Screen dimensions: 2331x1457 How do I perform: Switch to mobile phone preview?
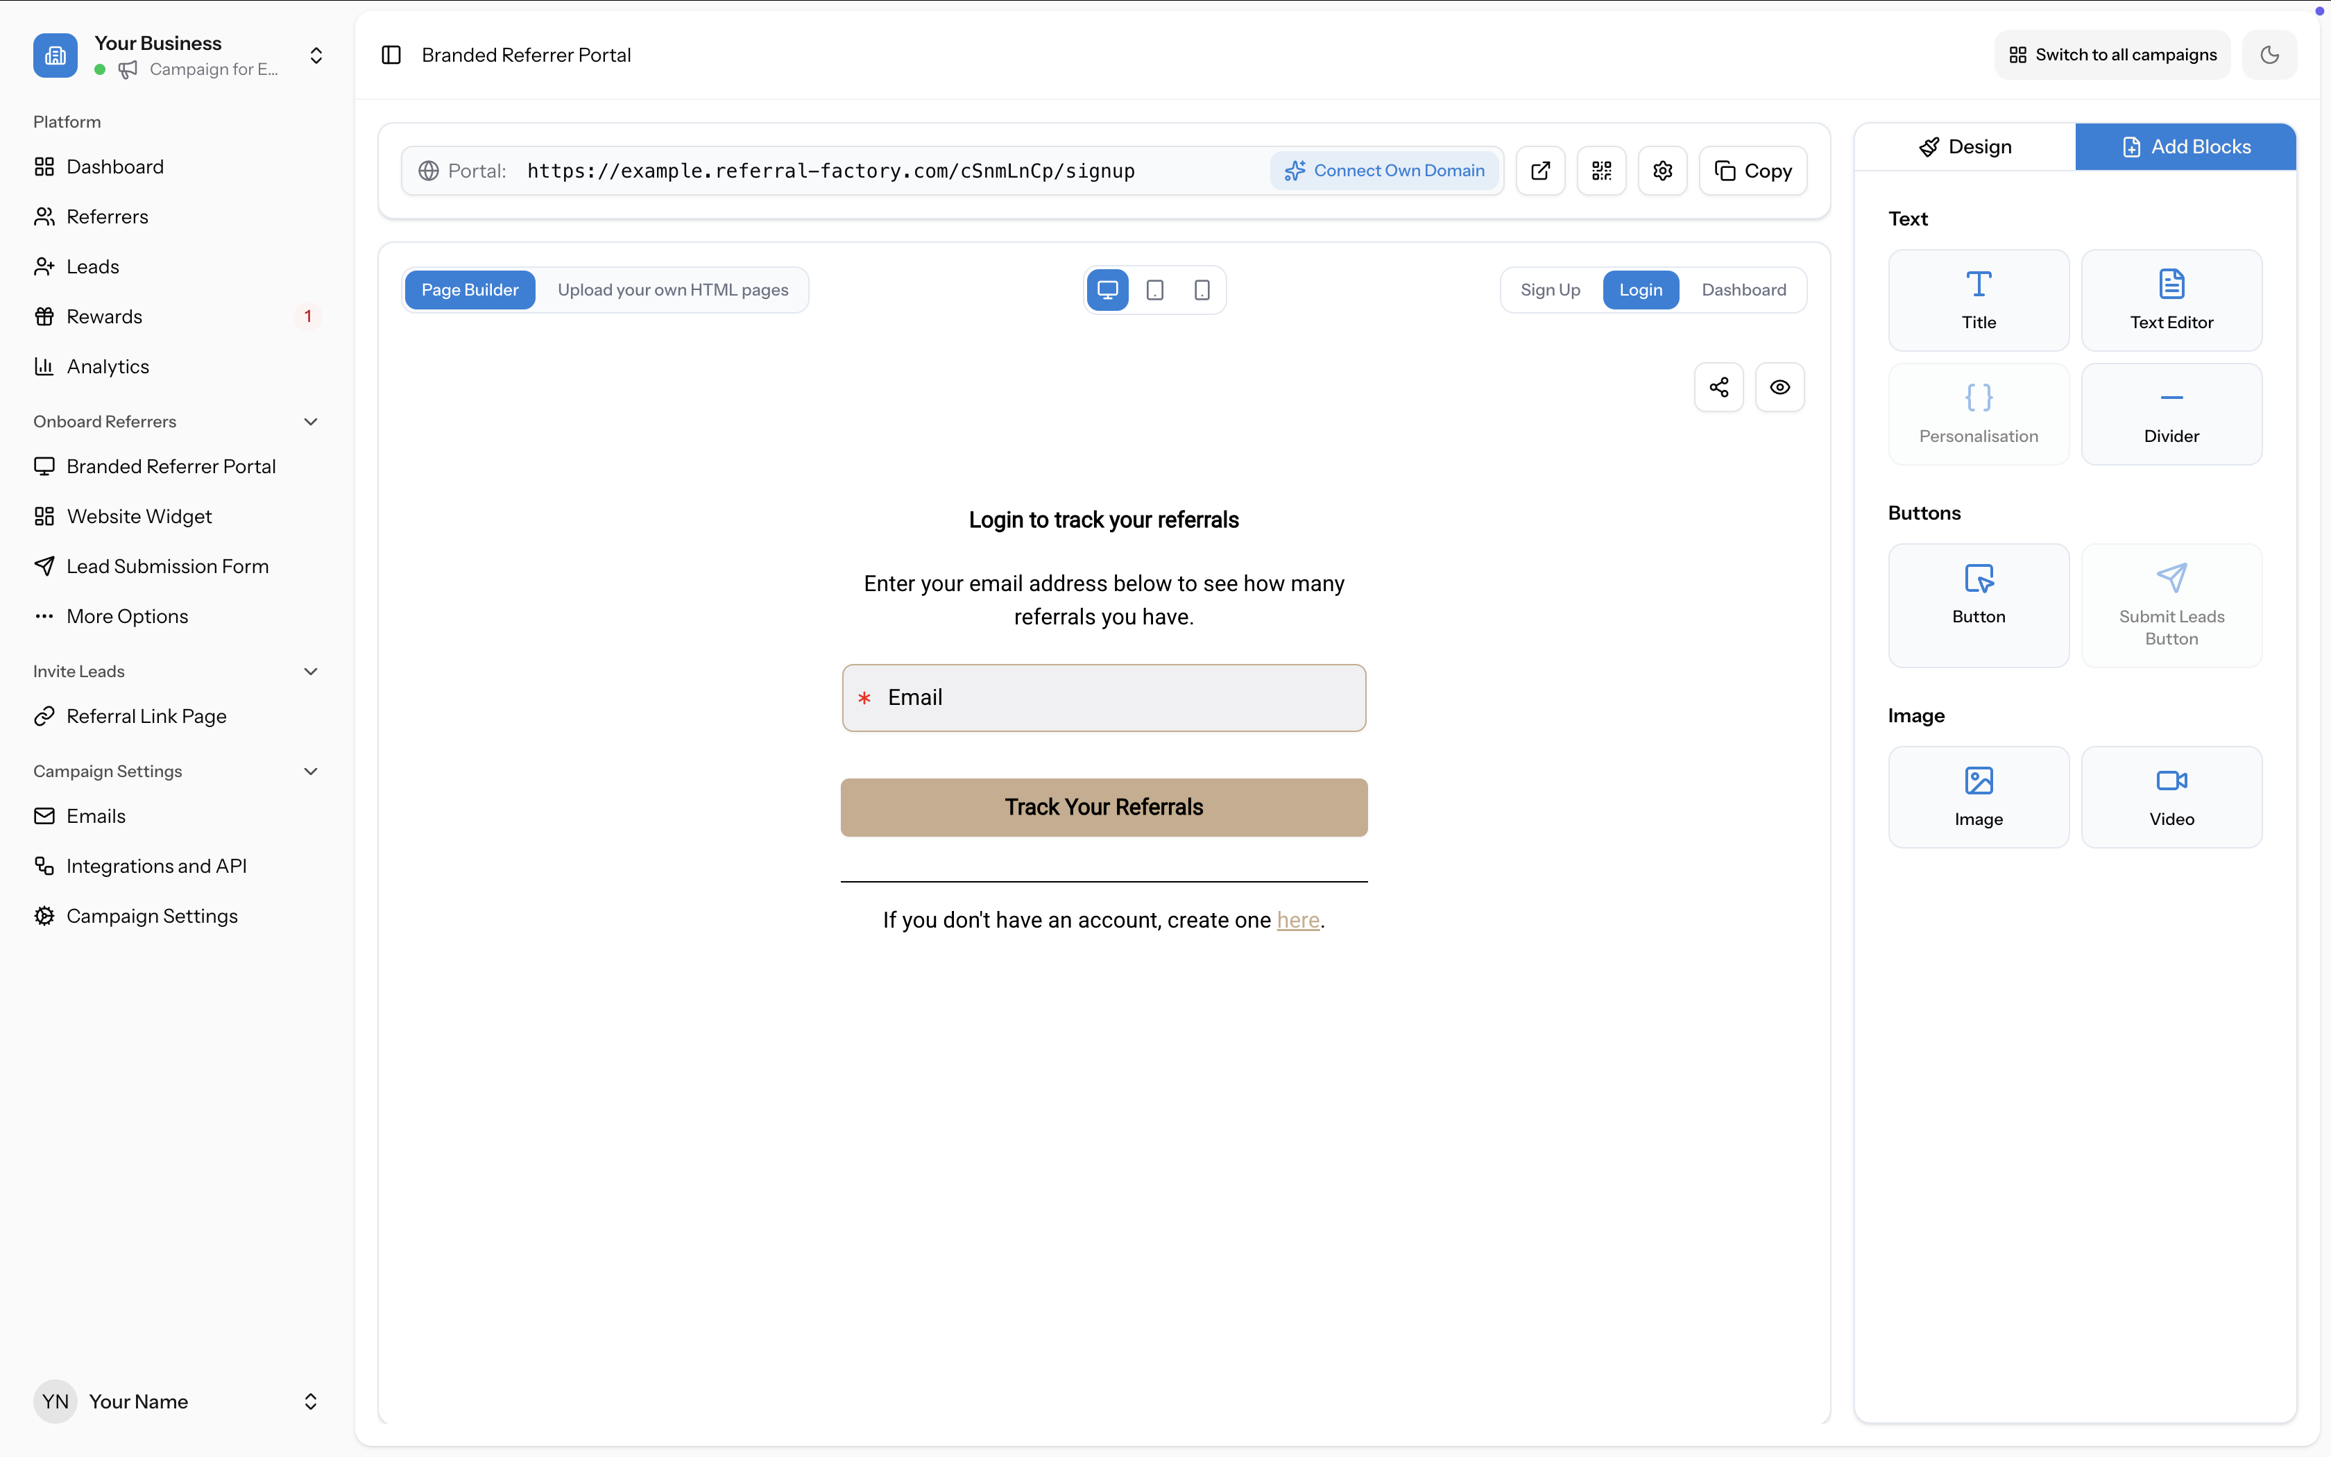tap(1201, 289)
